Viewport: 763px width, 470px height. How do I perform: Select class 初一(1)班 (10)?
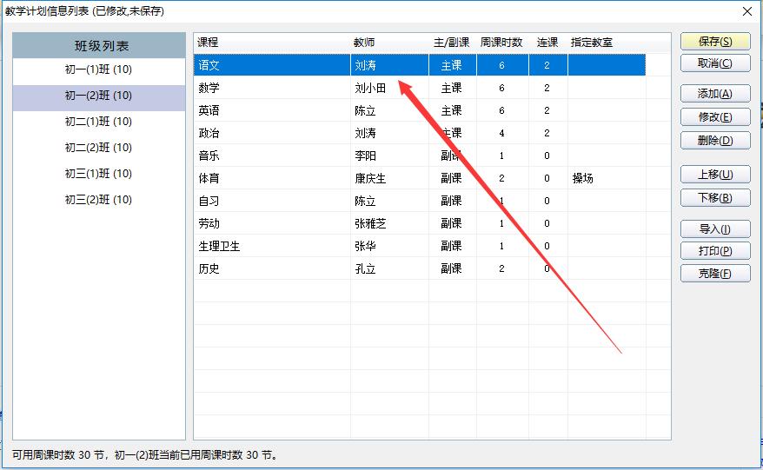[99, 70]
